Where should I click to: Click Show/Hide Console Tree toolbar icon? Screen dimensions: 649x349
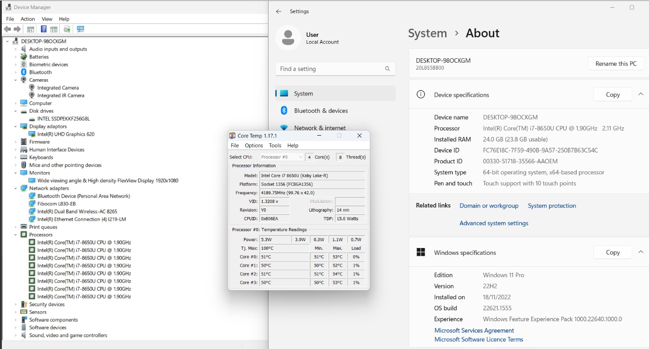tap(30, 29)
